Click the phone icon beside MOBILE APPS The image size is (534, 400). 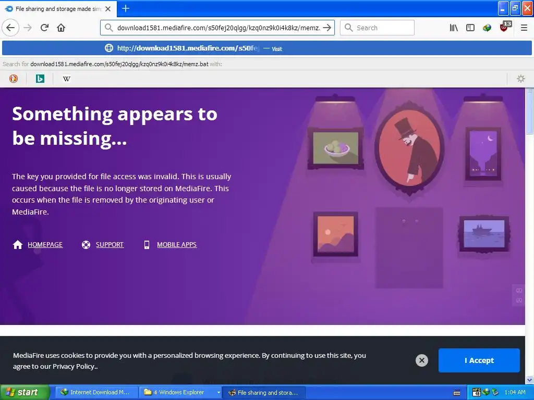pos(147,245)
